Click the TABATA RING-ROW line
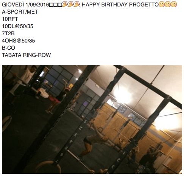 pos(26,55)
